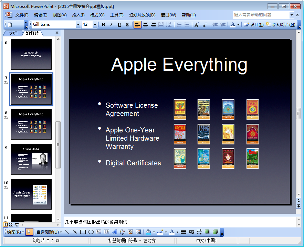This screenshot has height=247, width=304.
Task: Toggle underline formatting
Action: 119,24
